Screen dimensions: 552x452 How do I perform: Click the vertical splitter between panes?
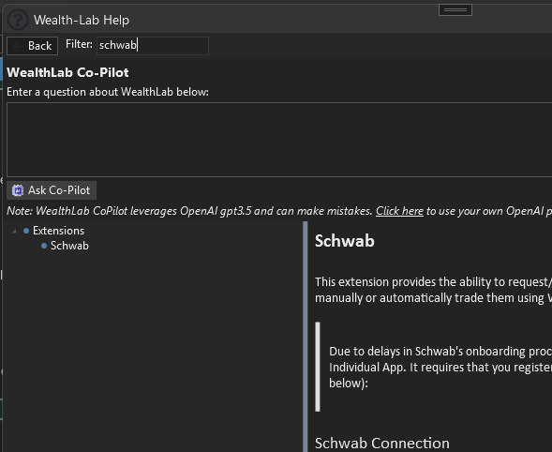point(306,337)
